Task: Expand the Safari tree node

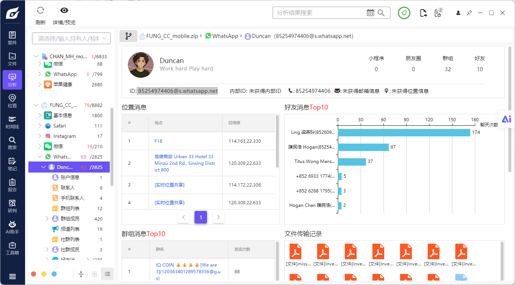Action: pos(40,126)
